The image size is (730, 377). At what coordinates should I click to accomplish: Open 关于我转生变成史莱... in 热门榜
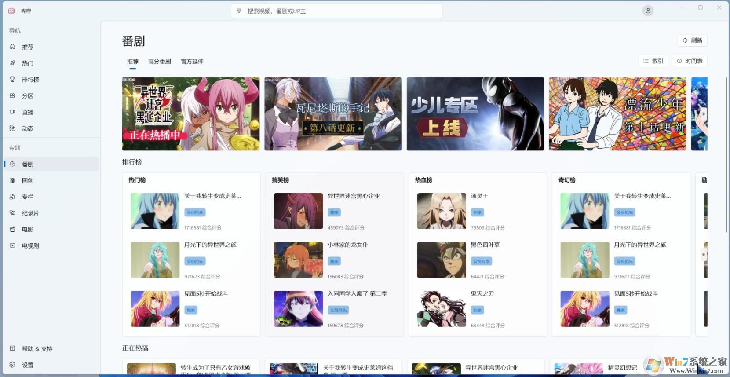(x=191, y=211)
